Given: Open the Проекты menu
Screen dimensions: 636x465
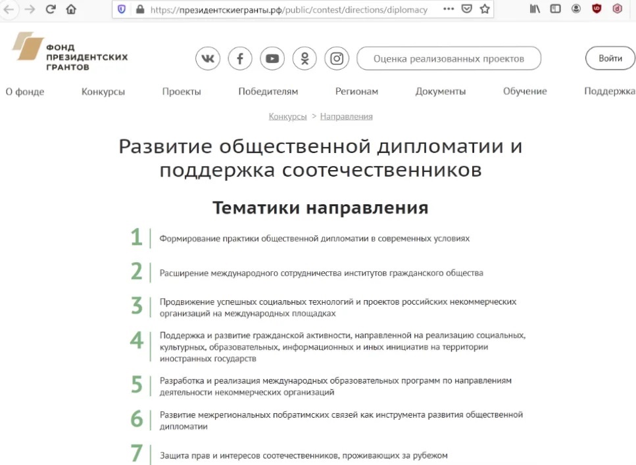Looking at the screenshot, I should point(182,92).
